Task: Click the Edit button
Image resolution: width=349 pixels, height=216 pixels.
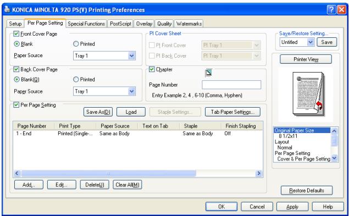Action: click(62, 185)
